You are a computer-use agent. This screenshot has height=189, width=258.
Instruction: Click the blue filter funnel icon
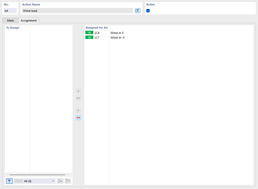9,181
